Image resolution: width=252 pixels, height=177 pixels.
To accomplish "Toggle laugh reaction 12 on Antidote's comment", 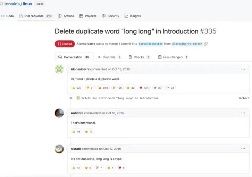I will 89,132.
